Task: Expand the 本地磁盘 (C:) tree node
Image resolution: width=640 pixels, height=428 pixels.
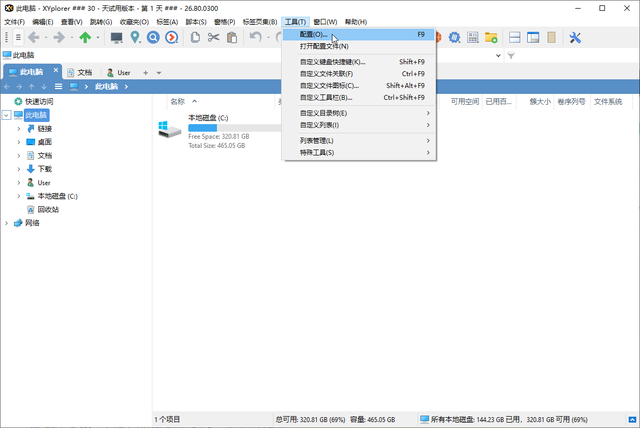Action: [x=19, y=196]
